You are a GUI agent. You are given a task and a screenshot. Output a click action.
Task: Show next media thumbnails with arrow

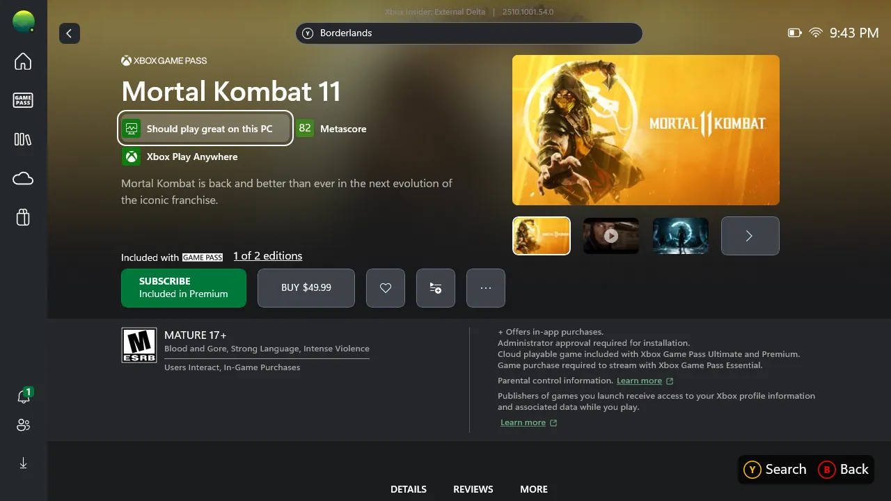pyautogui.click(x=750, y=236)
